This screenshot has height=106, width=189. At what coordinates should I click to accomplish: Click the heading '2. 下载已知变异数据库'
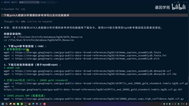[x=32, y=65]
